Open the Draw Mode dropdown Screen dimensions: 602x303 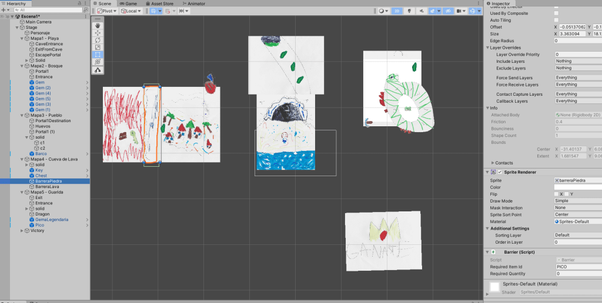pyautogui.click(x=576, y=201)
